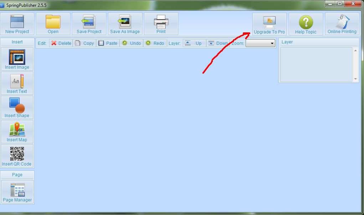Screen dimensions: 364x215
Task: Click the Print icon
Action: point(161,24)
